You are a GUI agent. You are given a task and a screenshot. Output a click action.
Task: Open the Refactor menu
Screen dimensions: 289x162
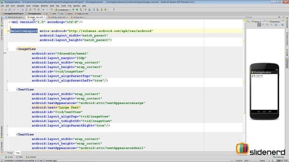click(44, 6)
